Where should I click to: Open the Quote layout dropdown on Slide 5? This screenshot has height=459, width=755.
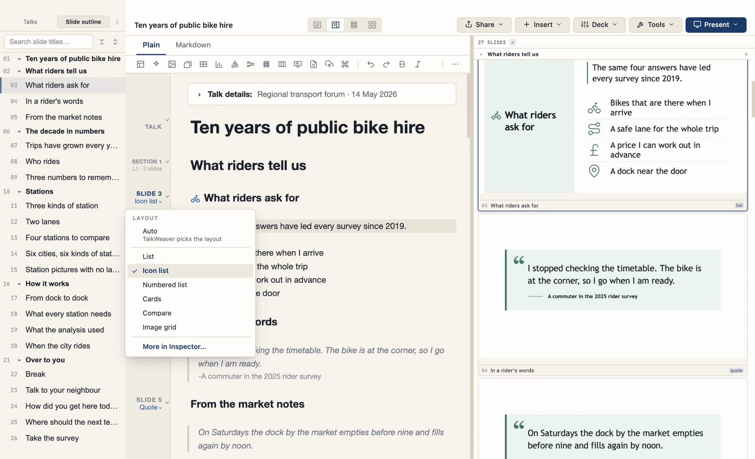[x=150, y=407]
